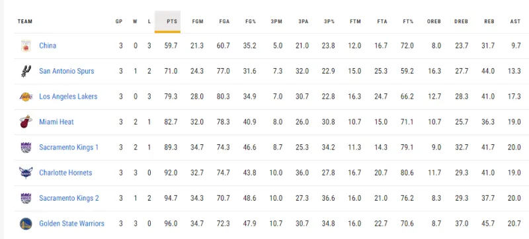Click the Los Angeles Lakers logo
Viewport: 529px width, 239px height.
pos(26,97)
